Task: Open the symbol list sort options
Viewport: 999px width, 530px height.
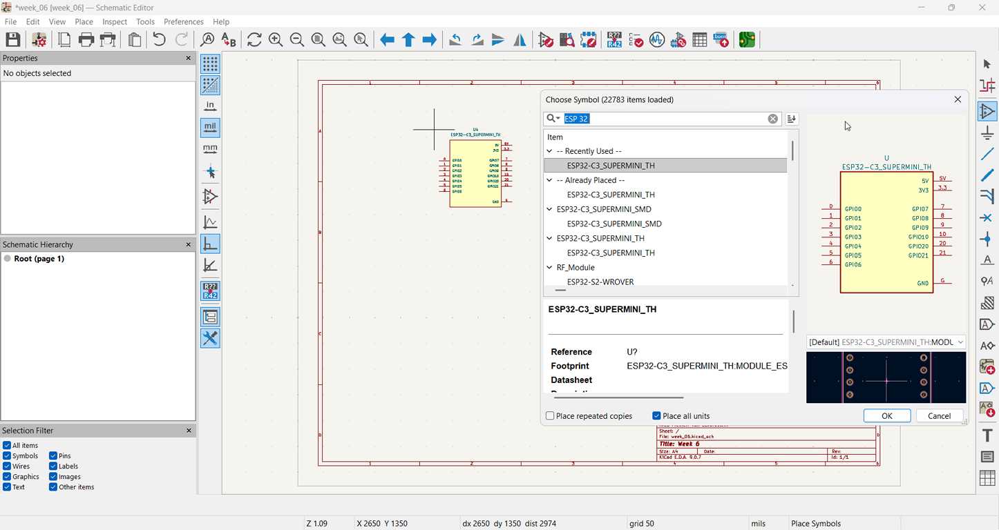Action: (792, 119)
